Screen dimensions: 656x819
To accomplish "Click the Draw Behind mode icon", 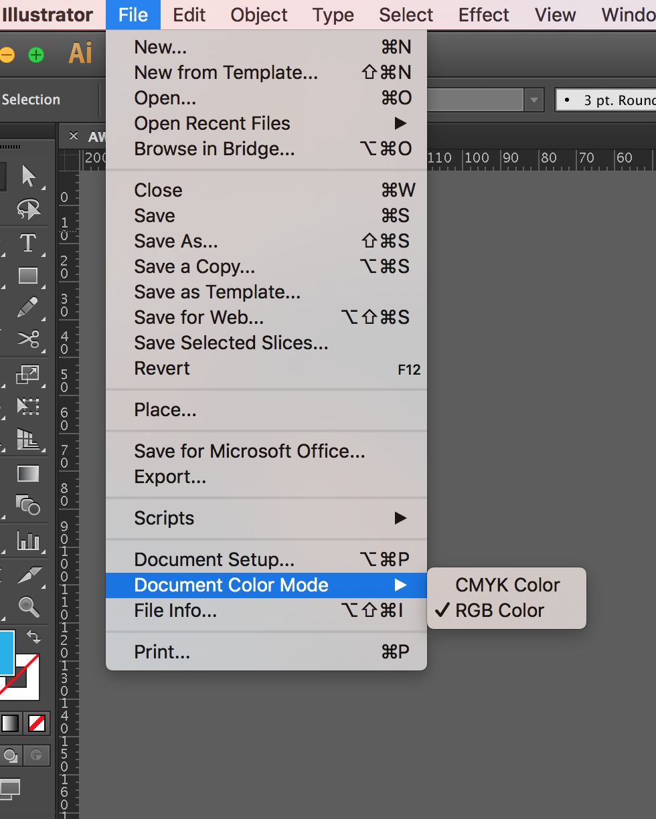I will (x=11, y=756).
